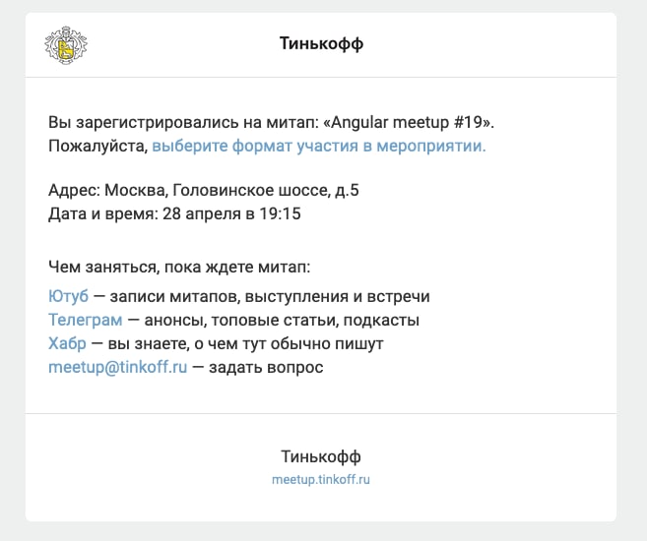Open the 'выберите формат участия в мероприятии' link
The height and width of the screenshot is (541, 647).
click(319, 147)
